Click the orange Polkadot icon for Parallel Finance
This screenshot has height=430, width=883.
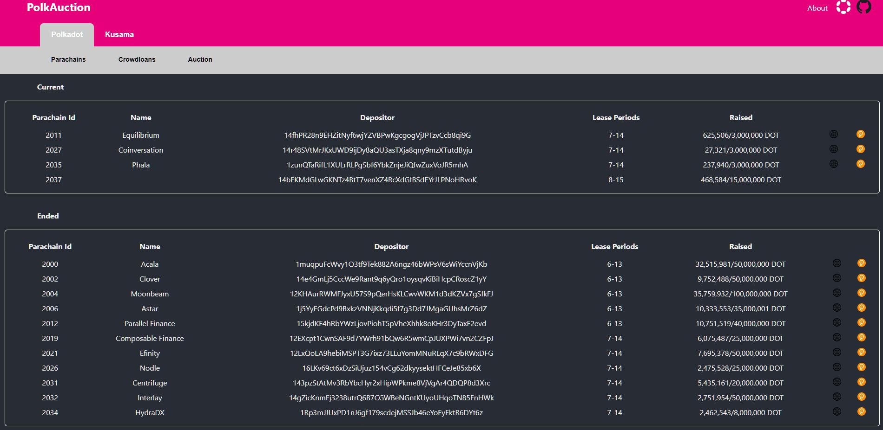click(x=862, y=322)
